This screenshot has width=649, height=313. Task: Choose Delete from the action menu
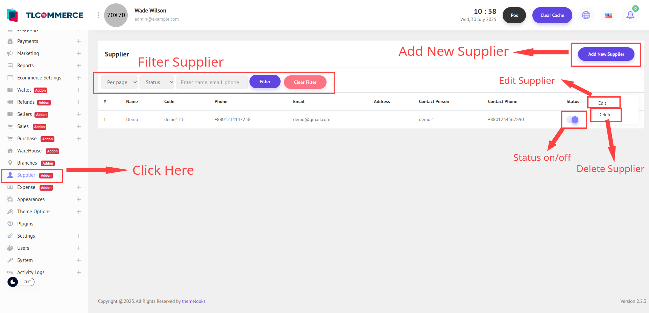tap(604, 115)
